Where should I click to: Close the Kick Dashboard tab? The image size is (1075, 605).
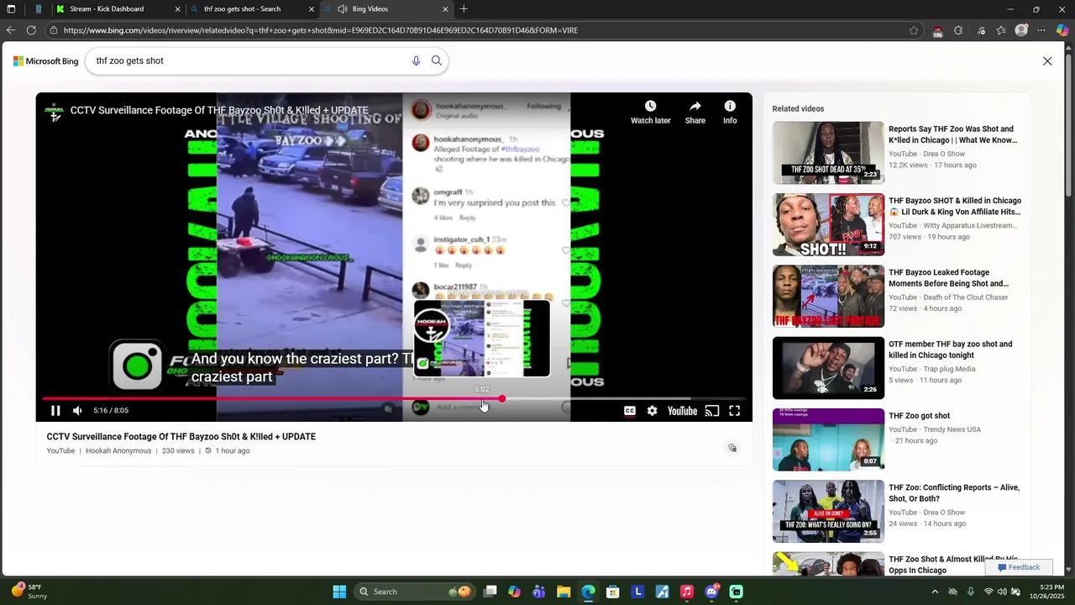click(177, 9)
